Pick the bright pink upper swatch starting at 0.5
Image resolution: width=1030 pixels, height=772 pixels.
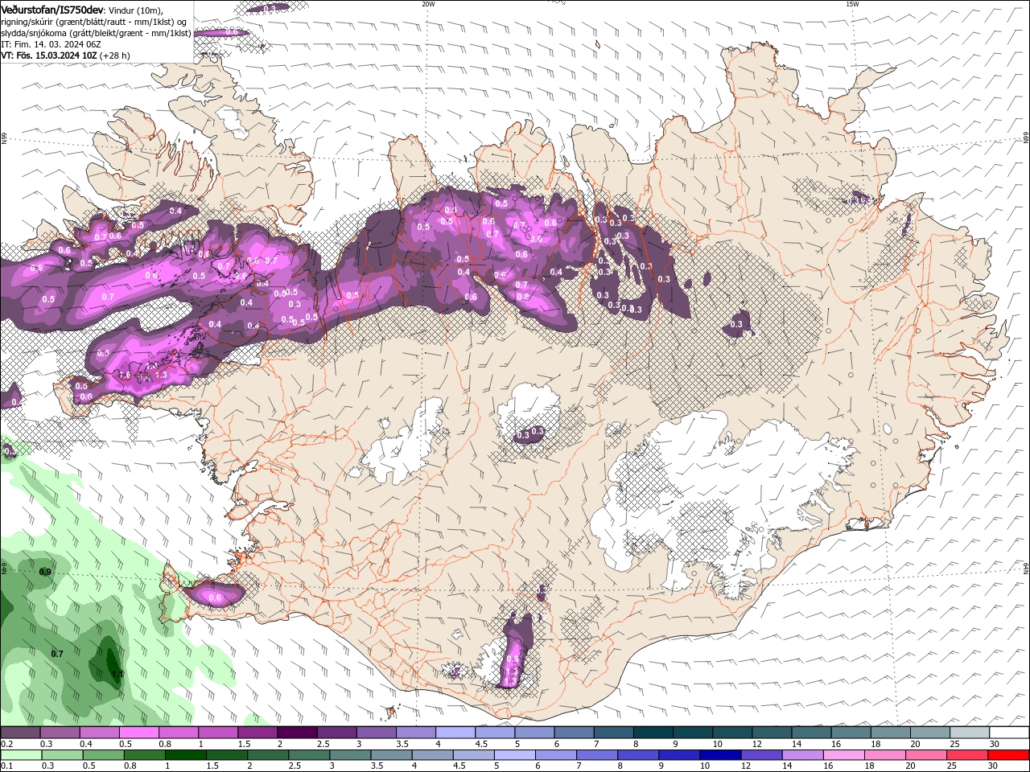[x=138, y=733]
